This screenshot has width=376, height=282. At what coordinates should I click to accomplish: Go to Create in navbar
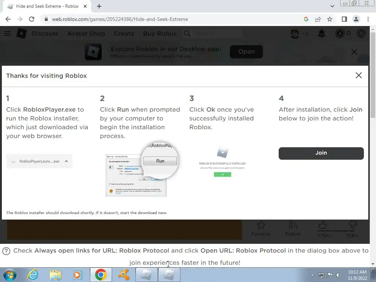click(x=124, y=33)
